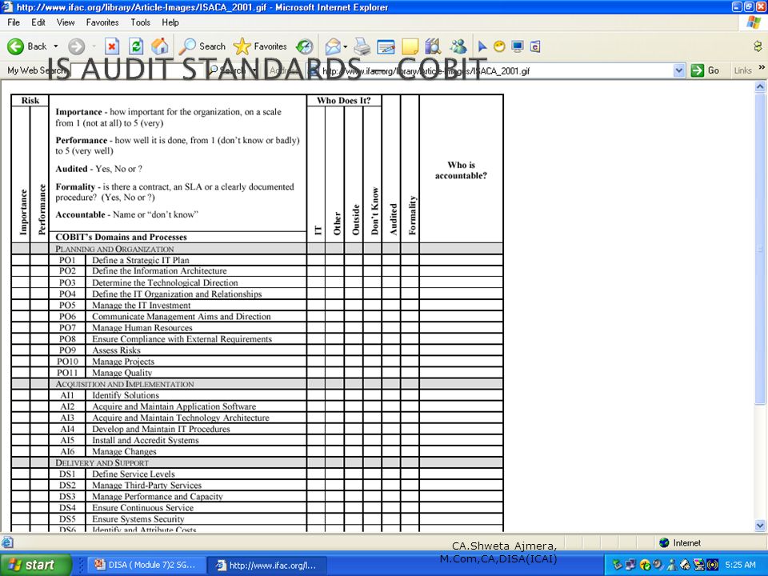Click the Edit page icon
The width and height of the screenshot is (768, 576).
(x=386, y=46)
